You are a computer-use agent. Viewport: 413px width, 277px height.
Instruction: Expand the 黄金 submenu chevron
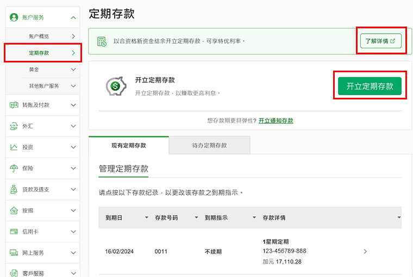pyautogui.click(x=73, y=70)
